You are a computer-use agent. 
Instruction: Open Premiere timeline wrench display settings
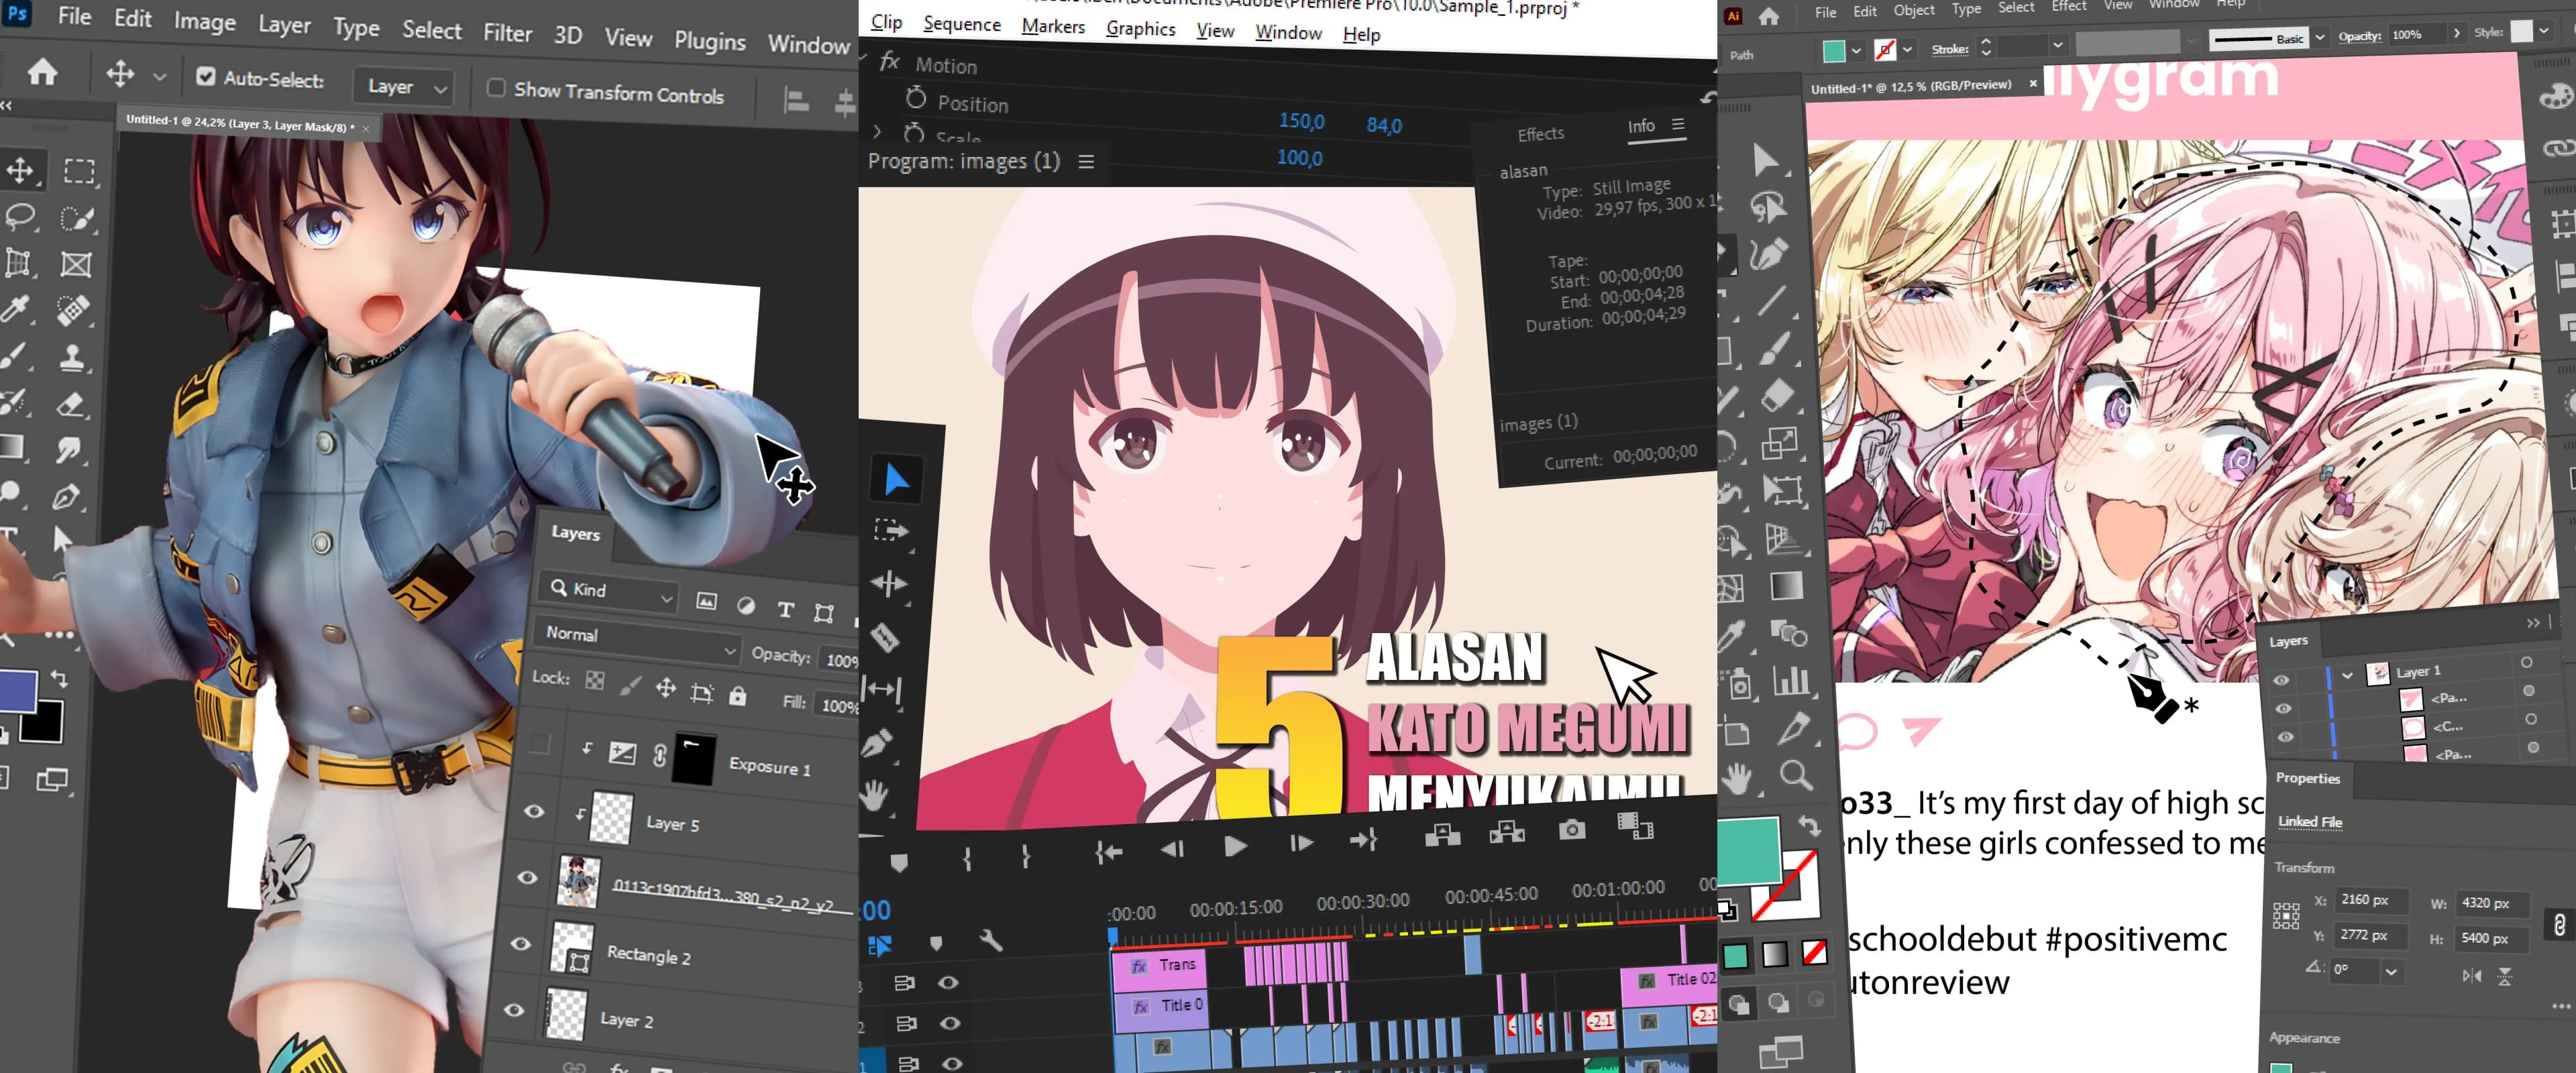point(990,940)
